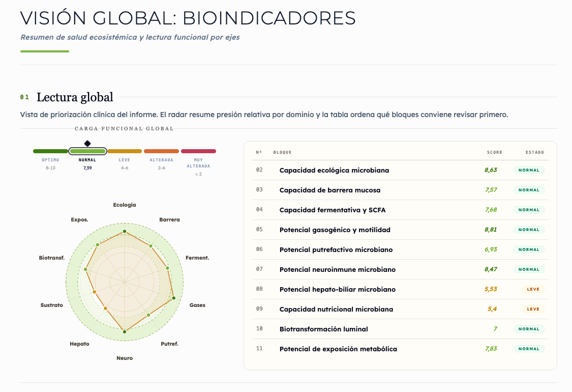Screen dimensions: 572x392
Task: Click the score 7,83 value
Action: point(491,349)
